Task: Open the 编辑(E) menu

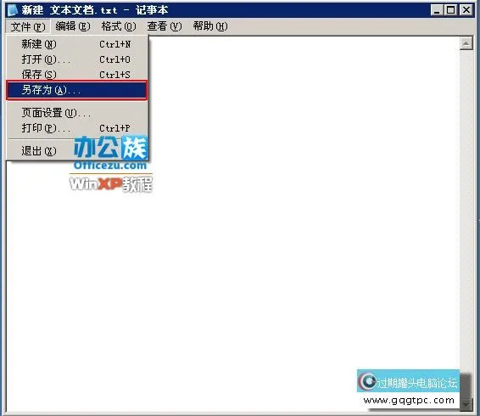Action: pyautogui.click(x=73, y=26)
